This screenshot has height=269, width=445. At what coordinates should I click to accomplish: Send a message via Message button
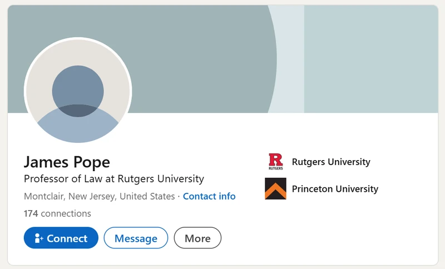click(136, 238)
